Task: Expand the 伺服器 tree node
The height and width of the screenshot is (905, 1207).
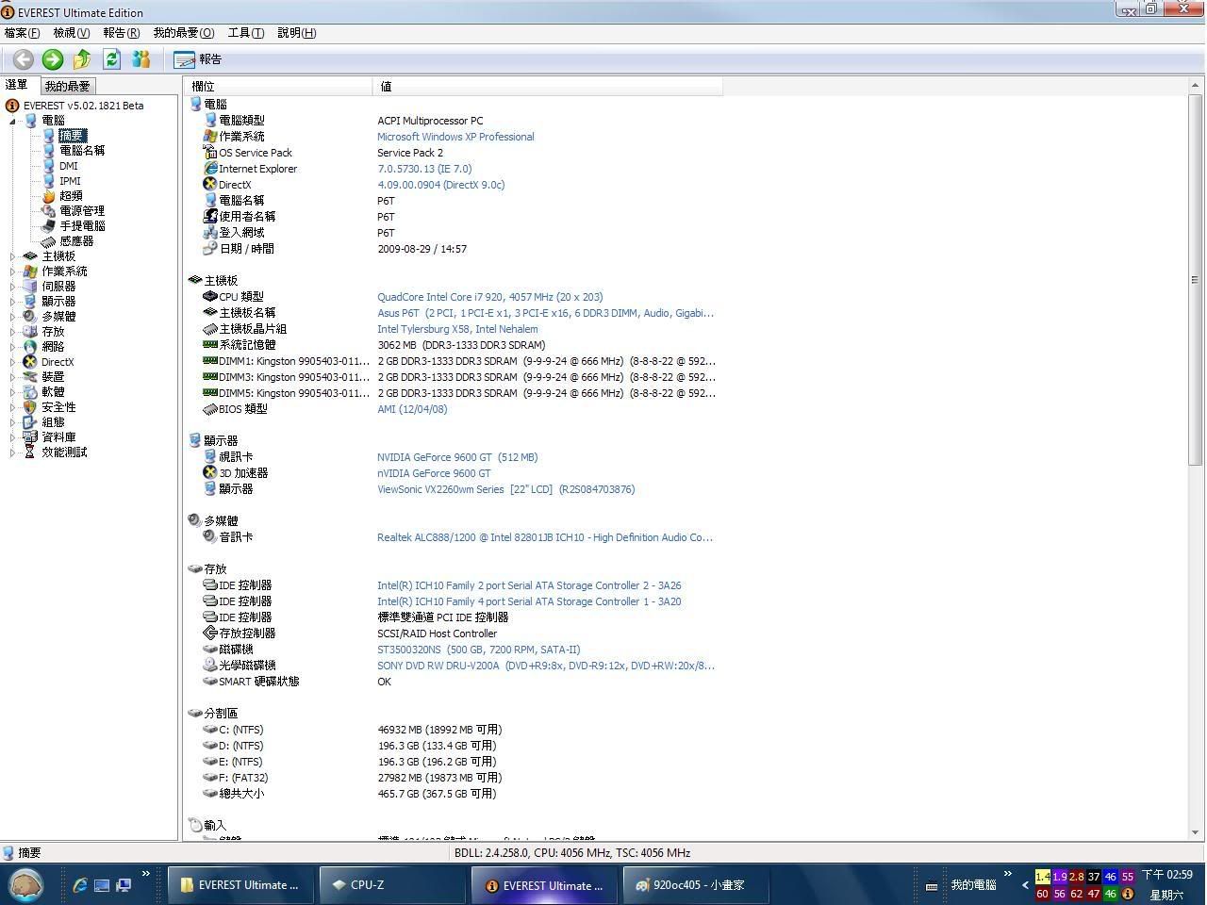Action: 13,287
